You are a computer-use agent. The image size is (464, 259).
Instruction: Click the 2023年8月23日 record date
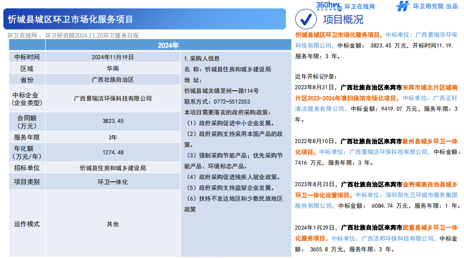coord(315,184)
